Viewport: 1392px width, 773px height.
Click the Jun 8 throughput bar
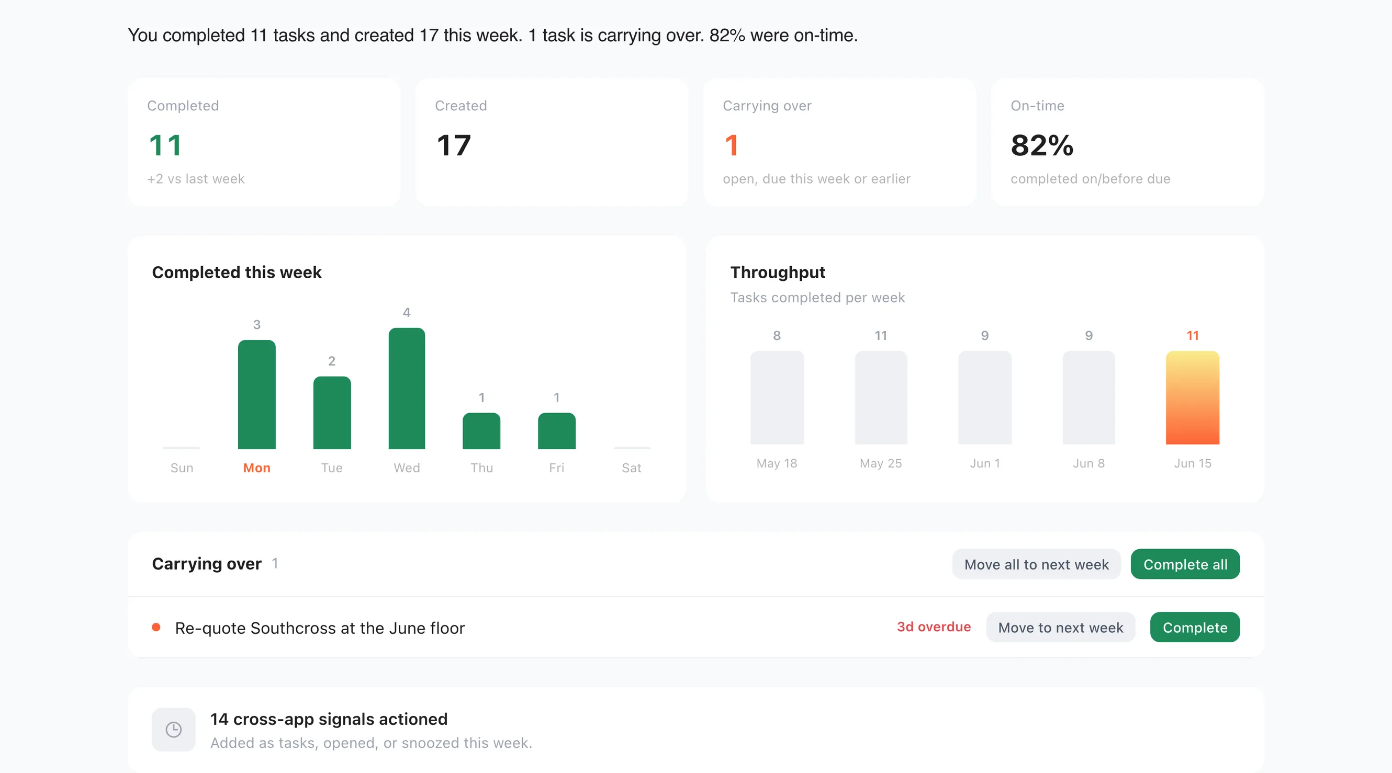(1088, 397)
